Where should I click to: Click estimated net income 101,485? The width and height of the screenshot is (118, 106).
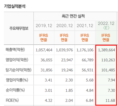[x=108, y=70]
